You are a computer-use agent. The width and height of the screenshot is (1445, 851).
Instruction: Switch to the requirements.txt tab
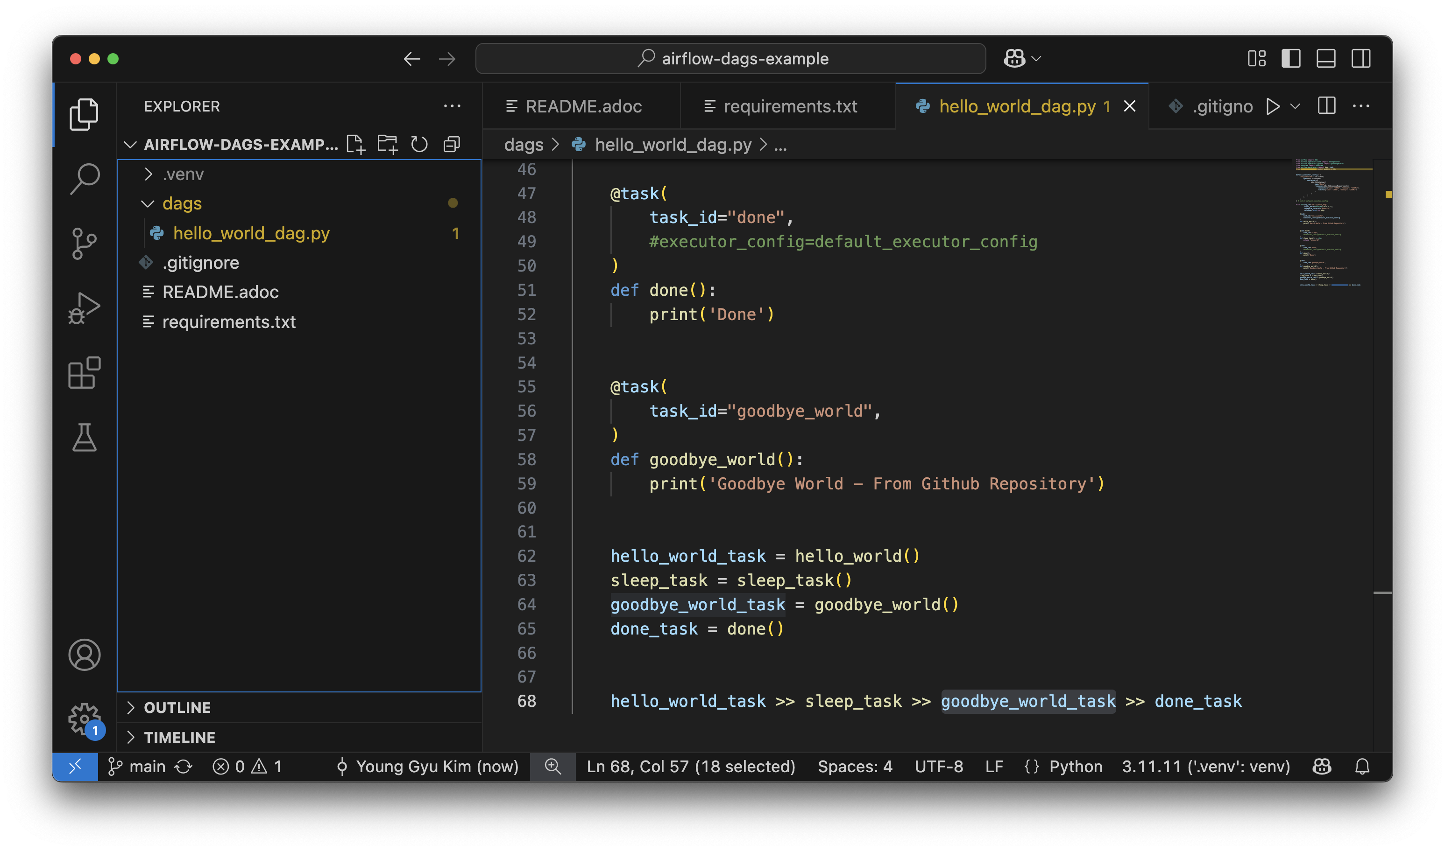point(788,106)
